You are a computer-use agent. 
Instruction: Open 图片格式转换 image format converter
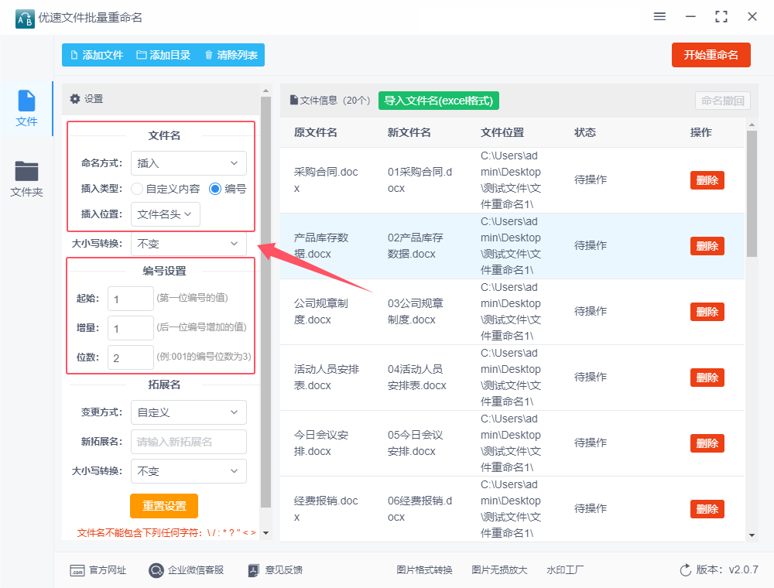click(x=424, y=570)
